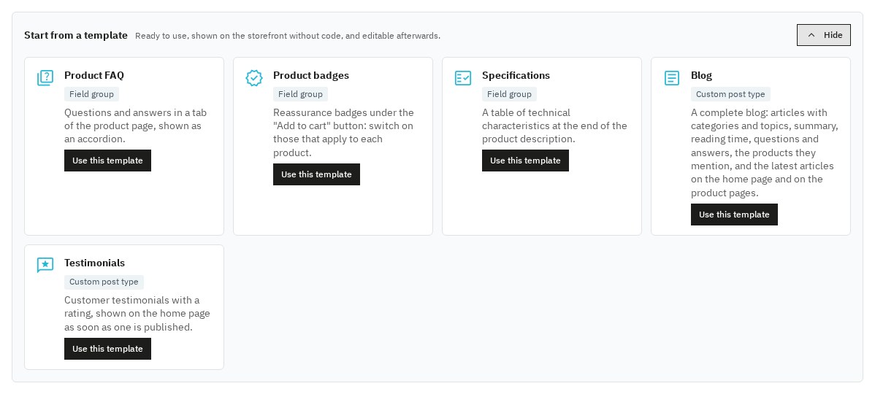Click the 'Ready to use' subtitle text
This screenshot has height=394, width=875.
tap(287, 36)
